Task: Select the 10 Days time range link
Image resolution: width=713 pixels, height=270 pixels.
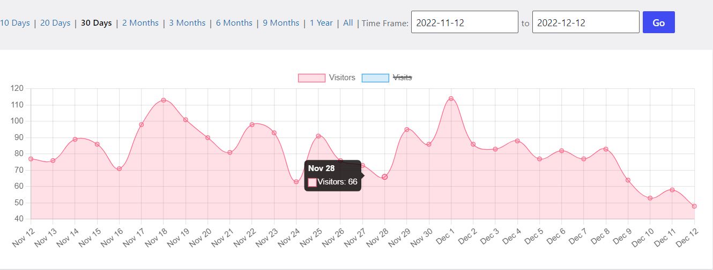Action: point(14,23)
